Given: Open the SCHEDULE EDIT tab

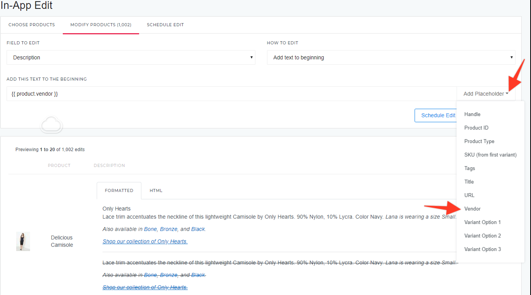Looking at the screenshot, I should coord(165,25).
